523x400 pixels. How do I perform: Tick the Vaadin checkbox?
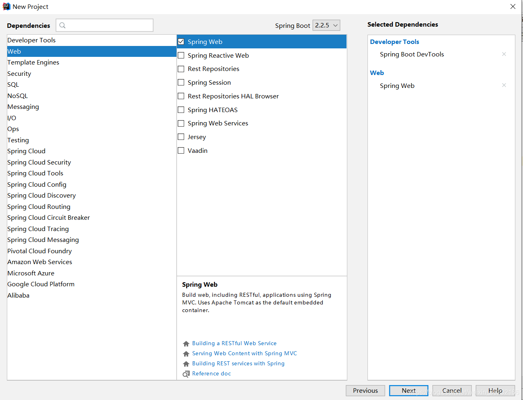pos(181,150)
